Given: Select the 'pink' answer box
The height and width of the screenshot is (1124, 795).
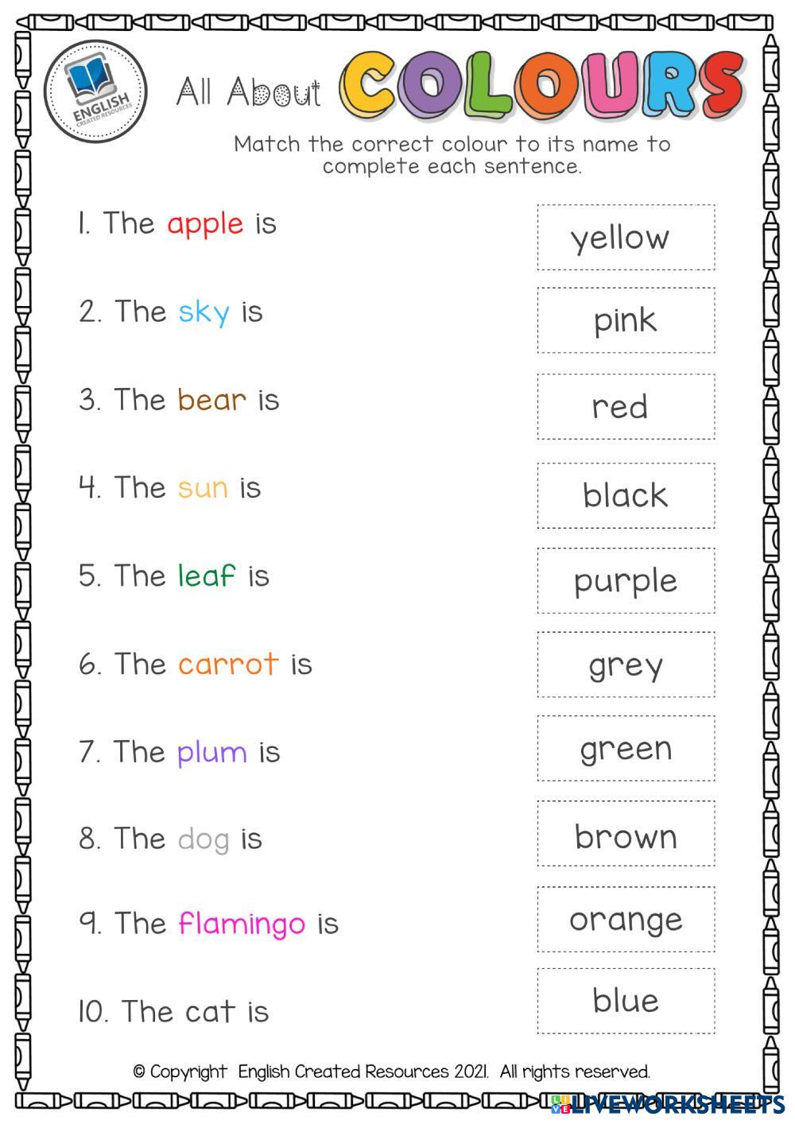Looking at the screenshot, I should [x=626, y=320].
